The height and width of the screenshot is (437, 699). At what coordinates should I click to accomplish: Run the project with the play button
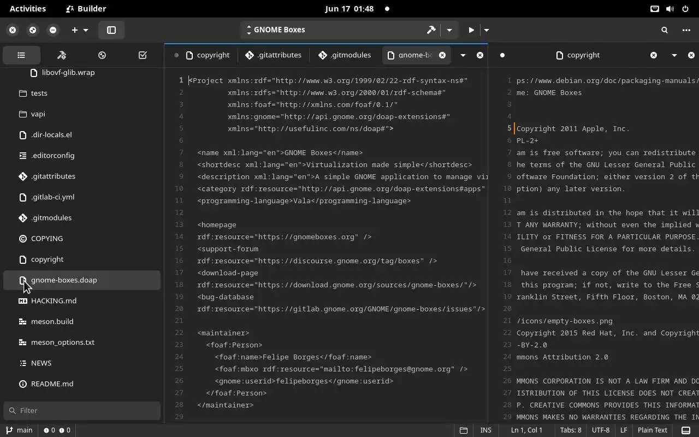471,30
